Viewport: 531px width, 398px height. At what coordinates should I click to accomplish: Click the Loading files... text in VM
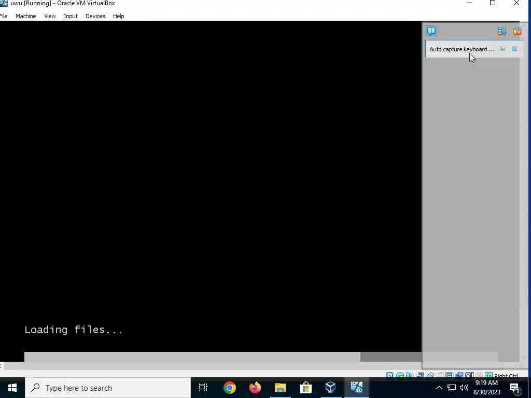point(74,330)
